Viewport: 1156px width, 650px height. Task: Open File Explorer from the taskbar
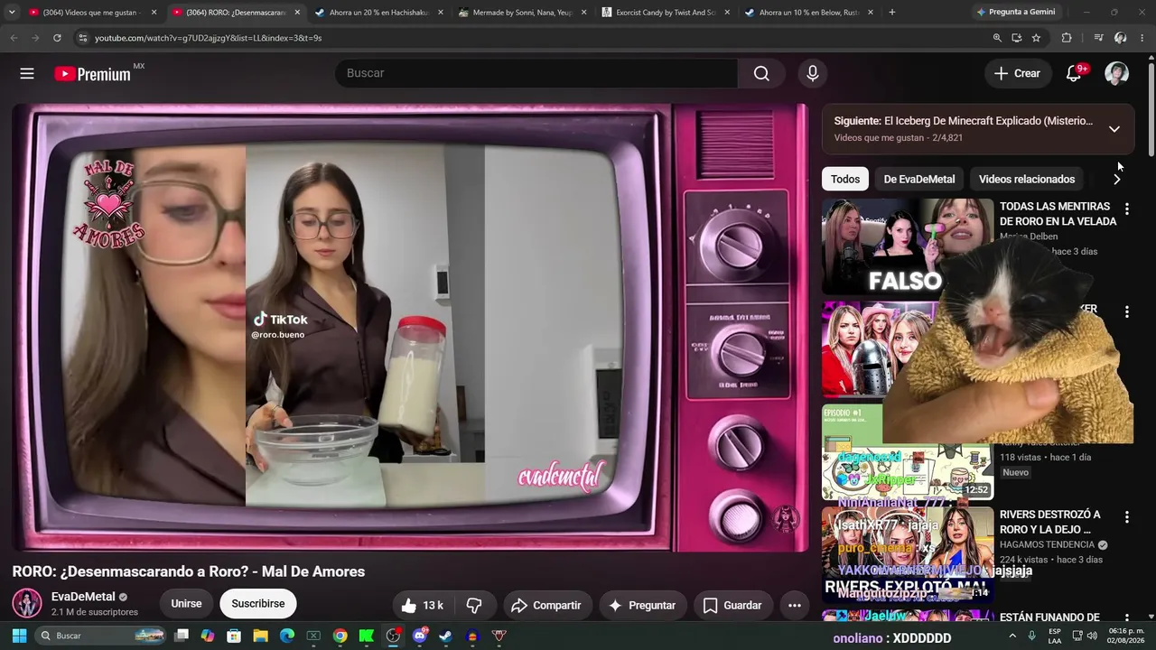coord(260,636)
